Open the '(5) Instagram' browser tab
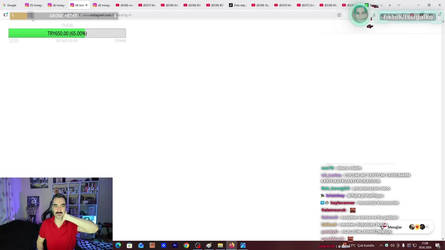Image resolution: width=445 pixels, height=250 pixels. tap(33, 5)
